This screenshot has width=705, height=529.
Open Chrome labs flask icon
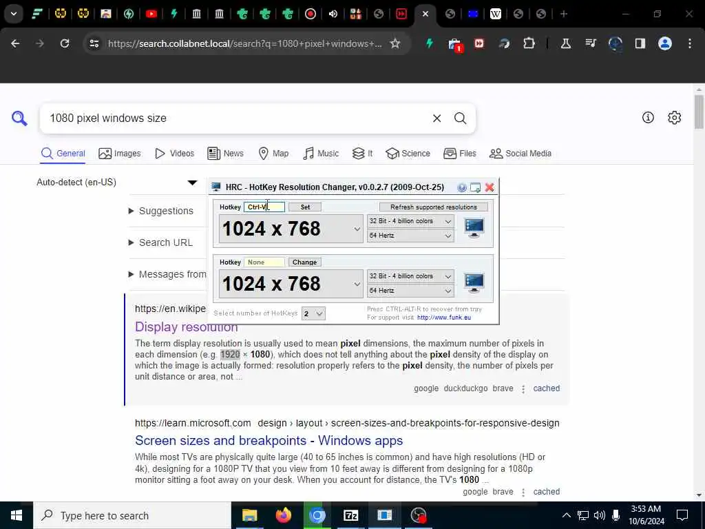pyautogui.click(x=566, y=43)
